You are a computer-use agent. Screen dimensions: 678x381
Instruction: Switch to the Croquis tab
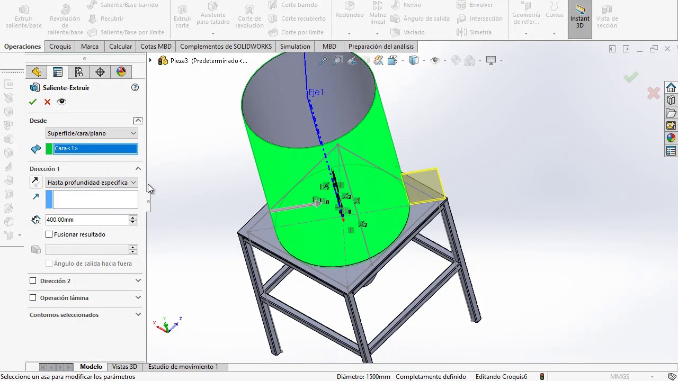(60, 47)
